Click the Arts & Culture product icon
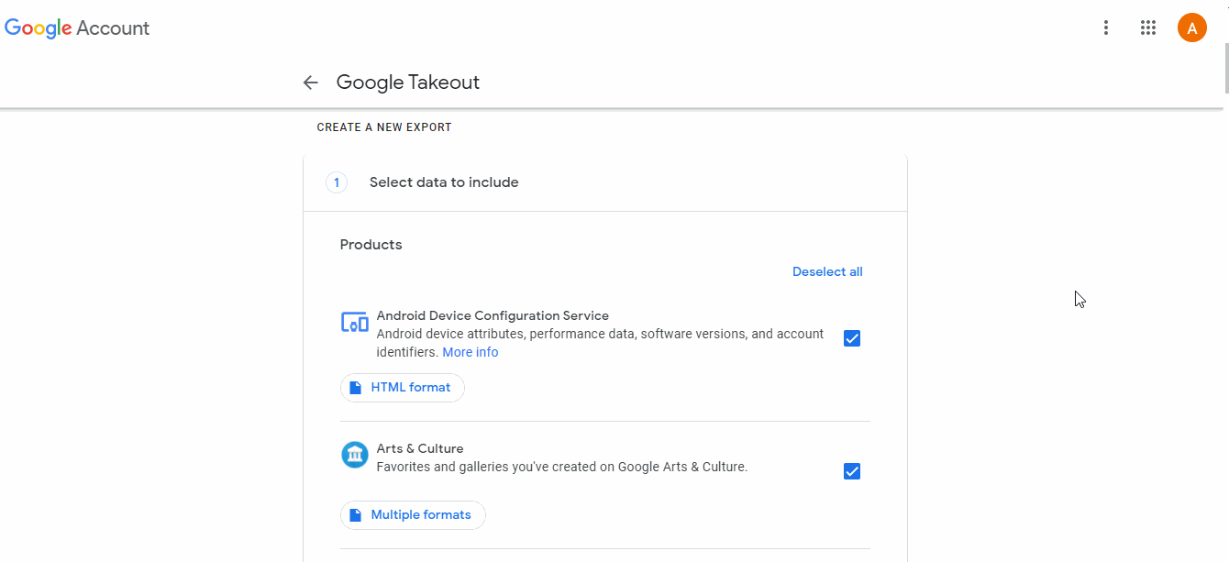The width and height of the screenshot is (1229, 562). pos(355,455)
